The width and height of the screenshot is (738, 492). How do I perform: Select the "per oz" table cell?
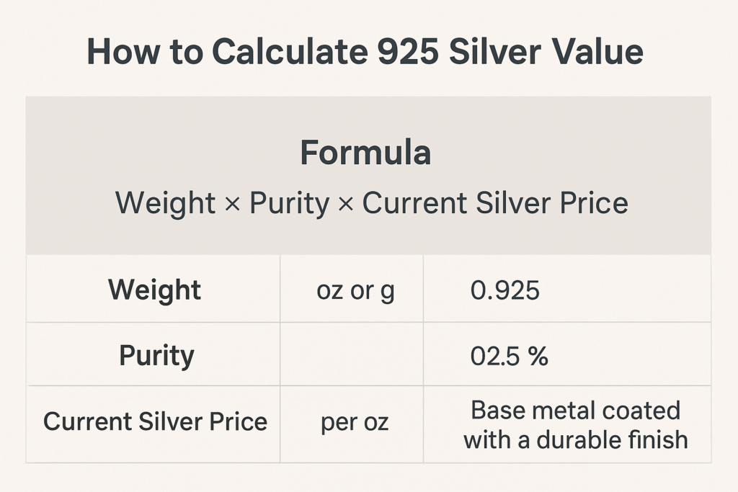355,422
